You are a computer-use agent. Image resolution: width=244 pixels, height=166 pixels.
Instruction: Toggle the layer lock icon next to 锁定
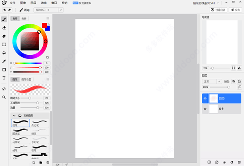pyautogui.click(x=239, y=81)
